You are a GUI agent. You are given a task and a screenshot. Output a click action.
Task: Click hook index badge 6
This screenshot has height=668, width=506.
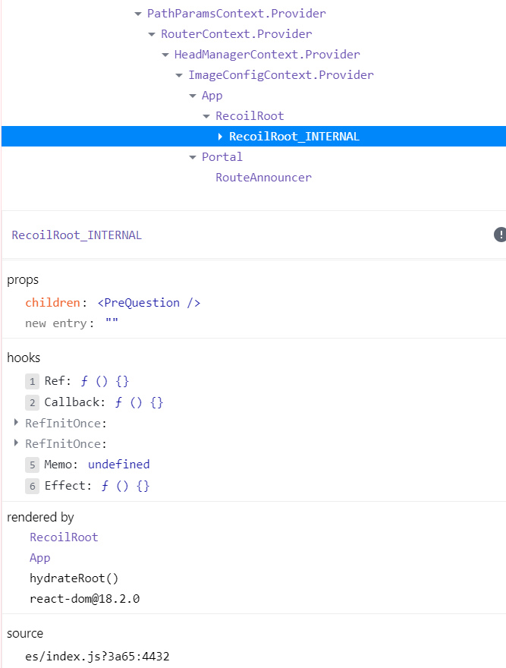pyautogui.click(x=32, y=486)
